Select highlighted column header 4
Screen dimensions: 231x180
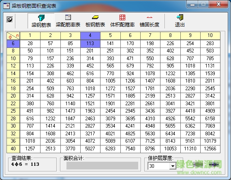pyautogui.click(x=90, y=36)
